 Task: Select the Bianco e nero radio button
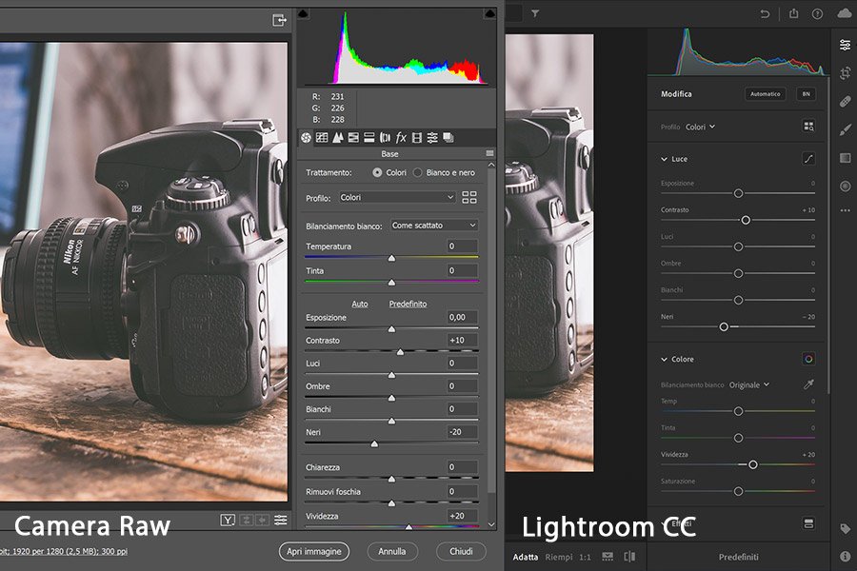click(418, 172)
